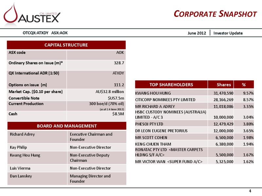
Task: Click the Cash row label
Action: pyautogui.click(x=13, y=114)
